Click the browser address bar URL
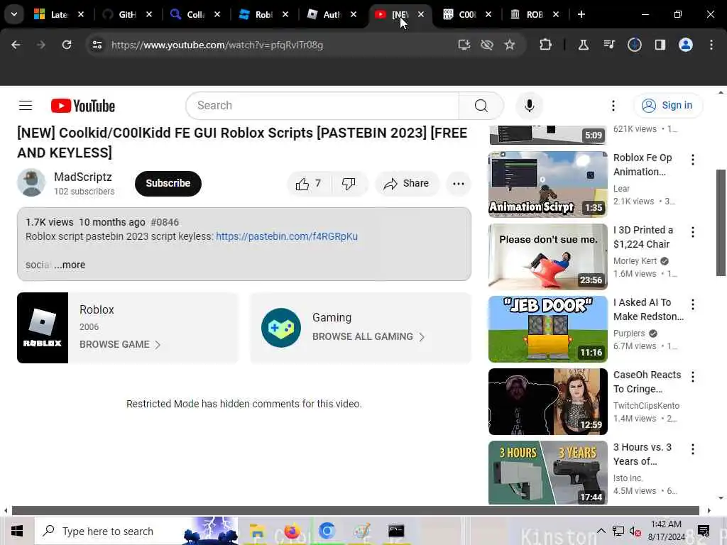Viewport: 727px width, 545px height. point(217,45)
